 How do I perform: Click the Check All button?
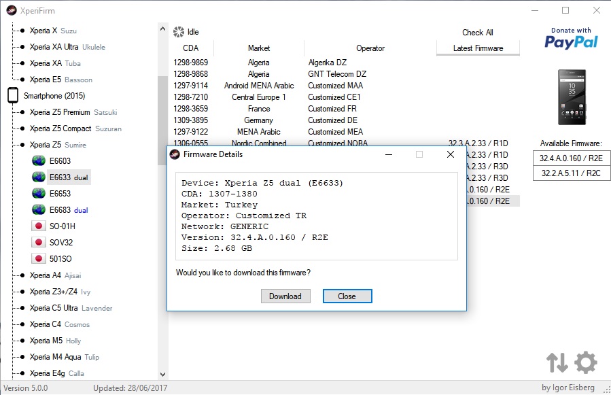477,33
